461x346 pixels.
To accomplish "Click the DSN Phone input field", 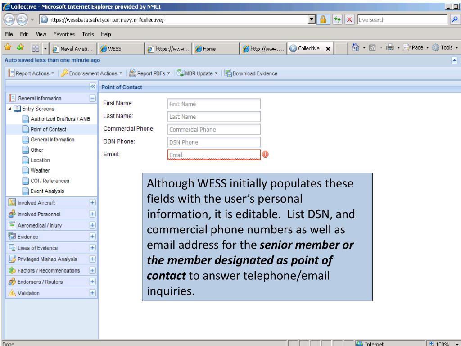I will pyautogui.click(x=214, y=142).
